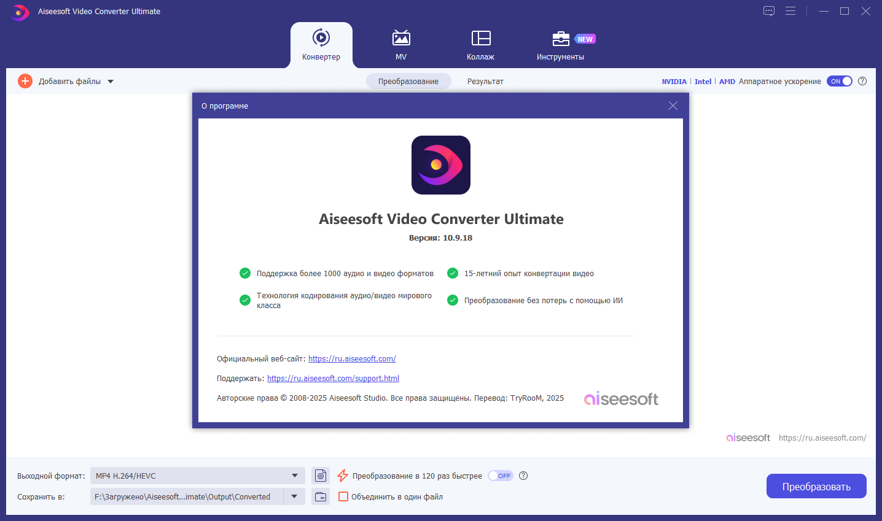Click the Выходной формат label

click(51, 476)
